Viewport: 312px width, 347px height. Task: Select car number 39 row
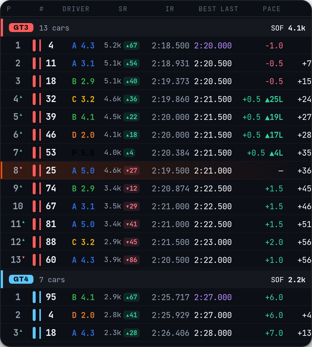tap(156, 117)
